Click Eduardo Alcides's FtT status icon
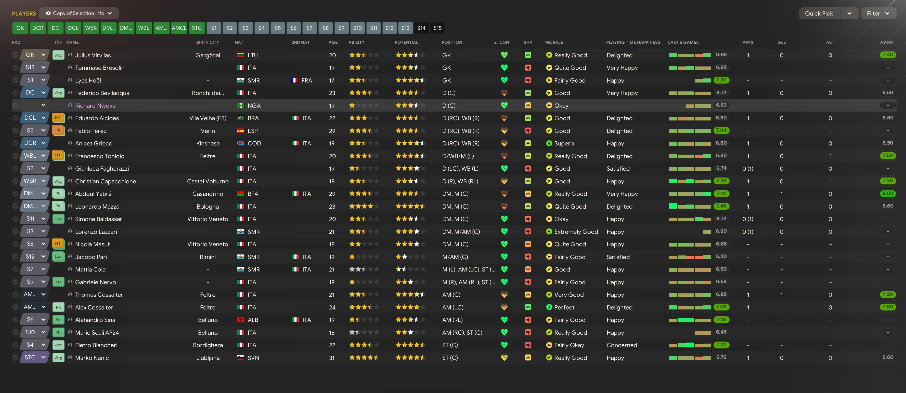The image size is (906, 393). (58, 118)
